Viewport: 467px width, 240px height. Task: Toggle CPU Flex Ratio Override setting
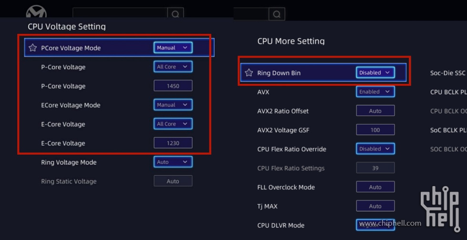point(375,149)
